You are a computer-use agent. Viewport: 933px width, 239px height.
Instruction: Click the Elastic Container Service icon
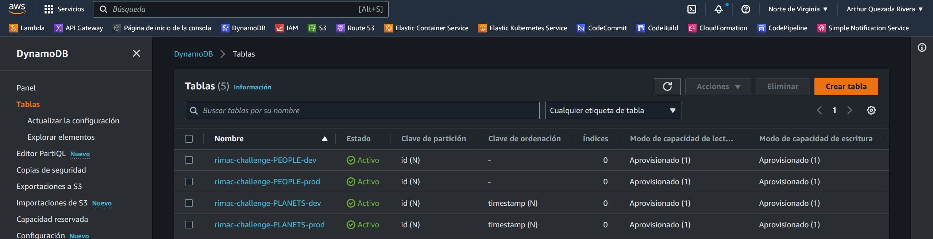(x=388, y=28)
